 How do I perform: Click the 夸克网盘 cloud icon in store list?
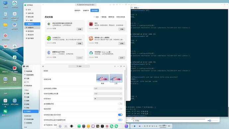pos(91,53)
